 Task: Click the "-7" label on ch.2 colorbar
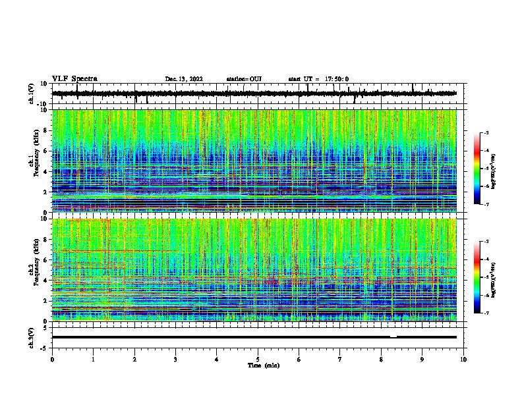coord(486,313)
